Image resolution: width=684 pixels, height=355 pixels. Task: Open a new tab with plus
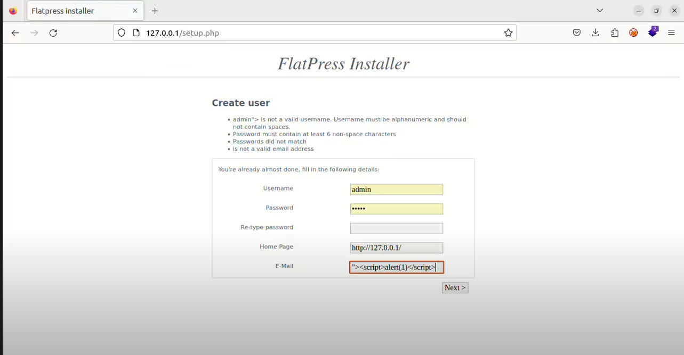[x=155, y=11]
